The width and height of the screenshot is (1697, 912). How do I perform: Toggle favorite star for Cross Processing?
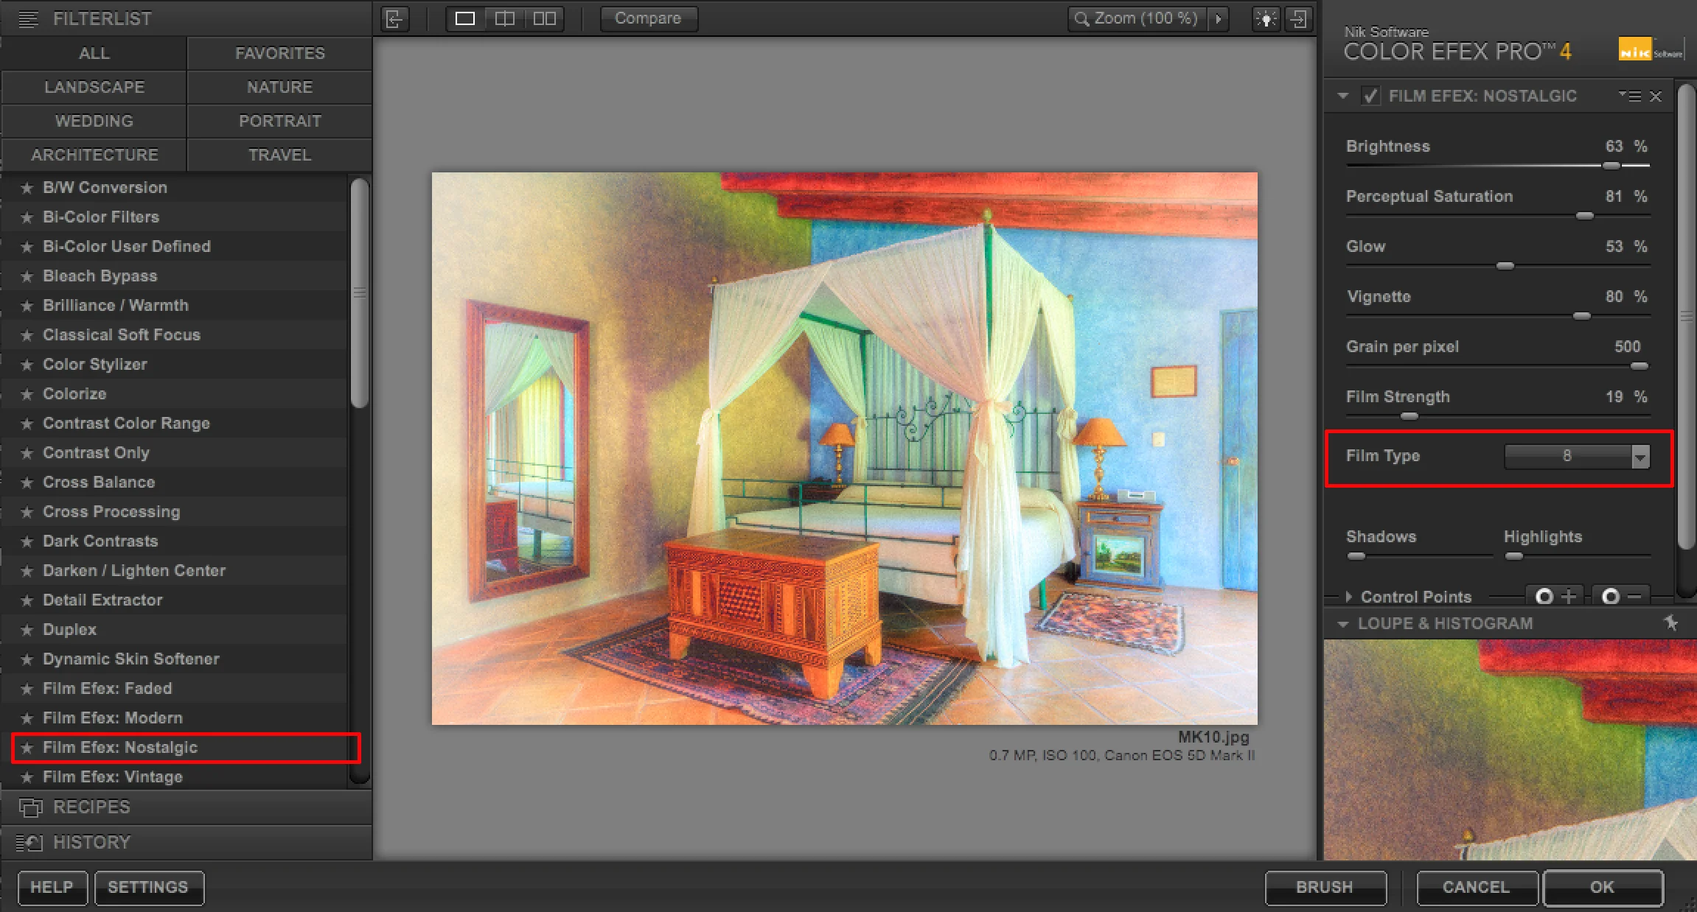tap(27, 512)
